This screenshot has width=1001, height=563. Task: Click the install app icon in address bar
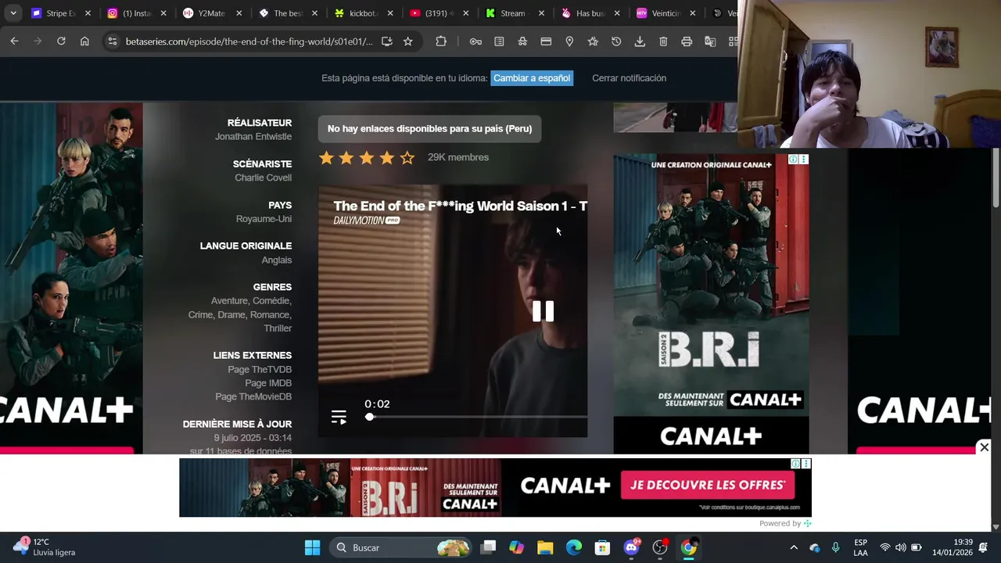(x=386, y=41)
